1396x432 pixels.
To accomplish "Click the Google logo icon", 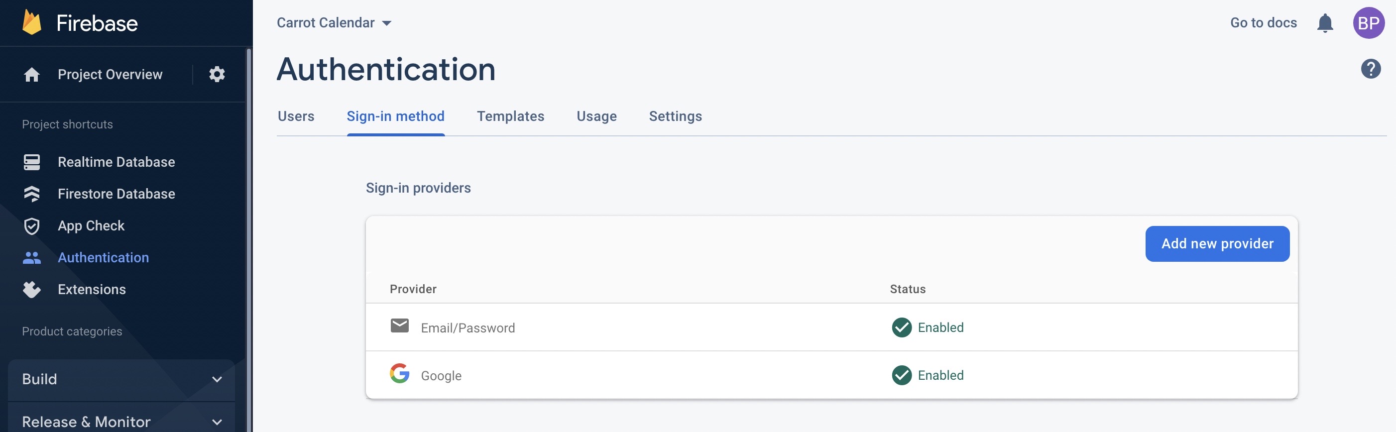I will click(399, 373).
